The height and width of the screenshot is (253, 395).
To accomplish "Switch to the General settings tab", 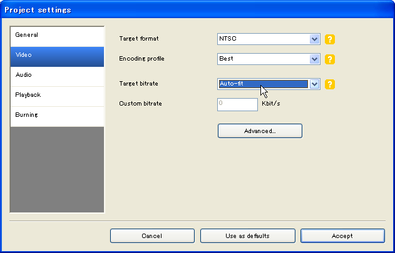I will click(x=57, y=36).
